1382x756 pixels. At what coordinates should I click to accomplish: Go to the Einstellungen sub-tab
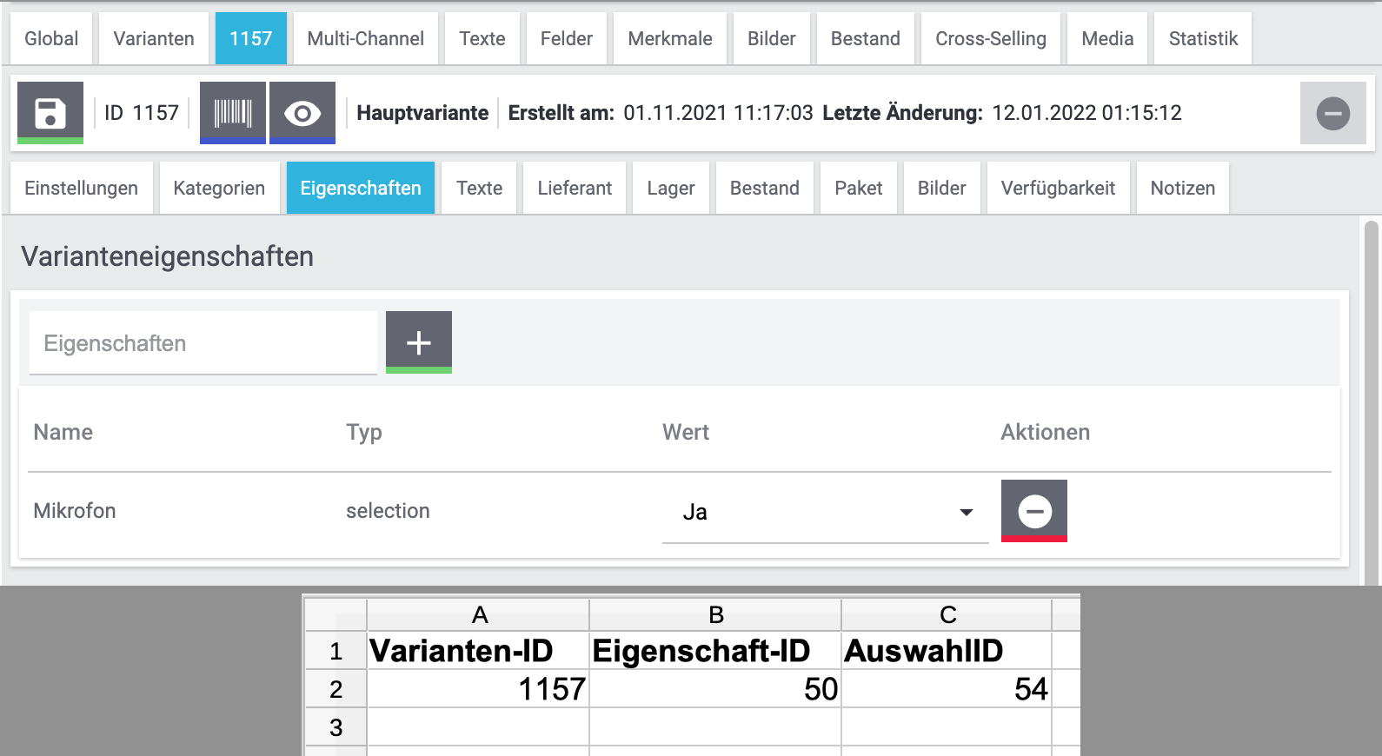point(82,189)
